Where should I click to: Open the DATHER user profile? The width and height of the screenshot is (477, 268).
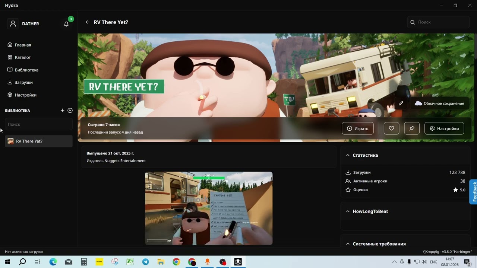pyautogui.click(x=23, y=24)
